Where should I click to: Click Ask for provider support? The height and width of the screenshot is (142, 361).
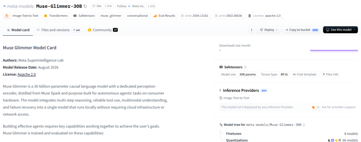tap(338, 107)
